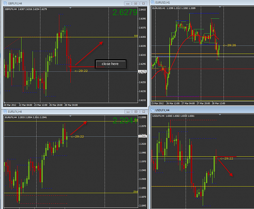The height and width of the screenshot is (209, 254).
Task: Click the '23 Mar 2012' date on EURUSD time axis
Action: (x=157, y=103)
